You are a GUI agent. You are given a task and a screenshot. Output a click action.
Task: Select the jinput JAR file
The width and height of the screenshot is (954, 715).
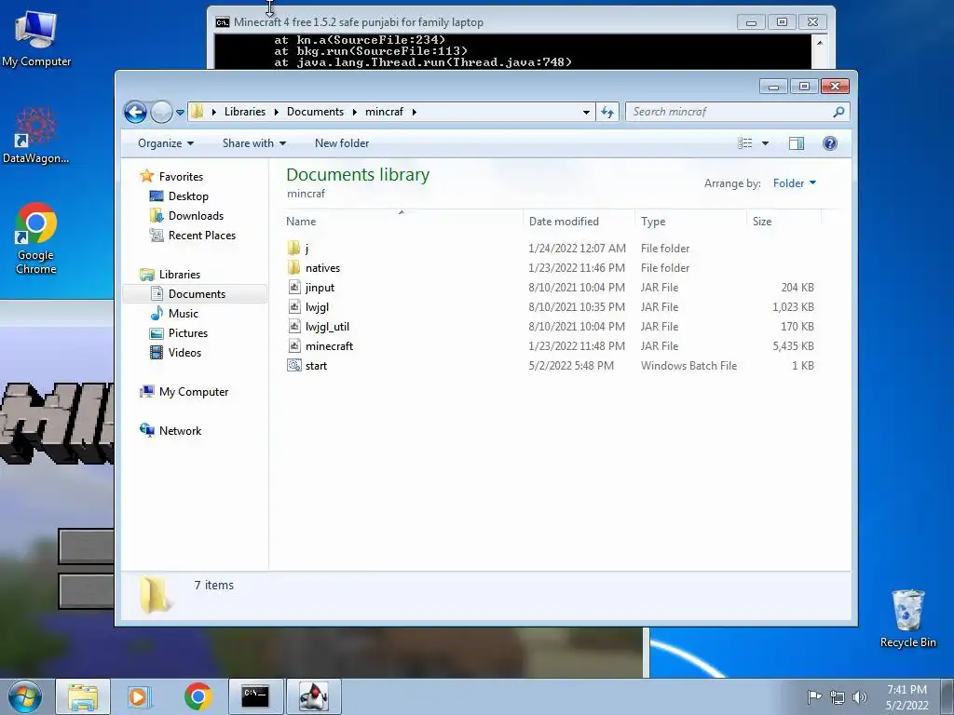point(320,288)
